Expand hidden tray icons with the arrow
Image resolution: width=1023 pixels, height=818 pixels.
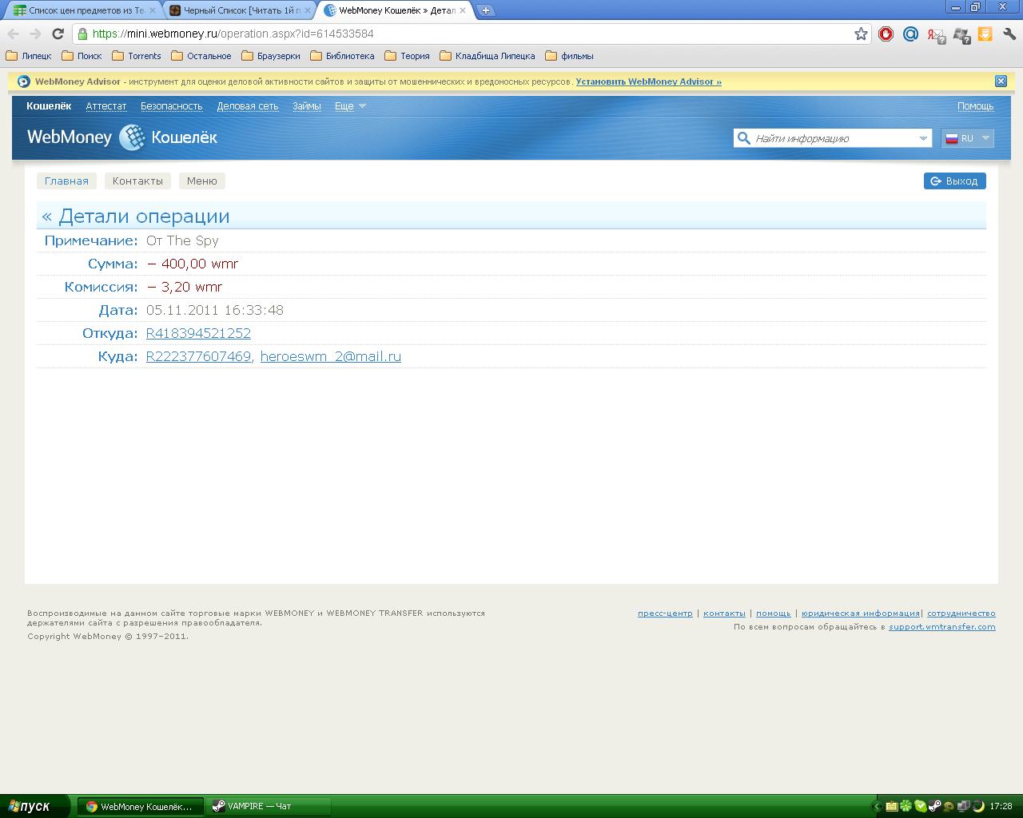coord(877,806)
